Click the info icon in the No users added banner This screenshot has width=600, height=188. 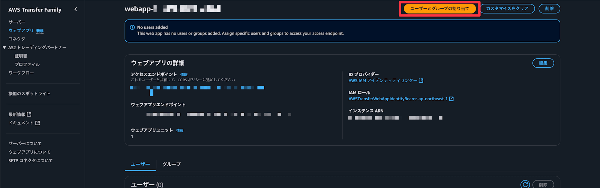tap(132, 27)
